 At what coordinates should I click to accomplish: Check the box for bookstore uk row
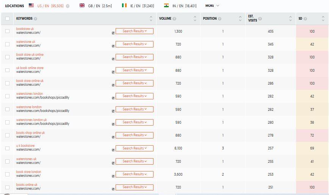(x=7, y=31)
